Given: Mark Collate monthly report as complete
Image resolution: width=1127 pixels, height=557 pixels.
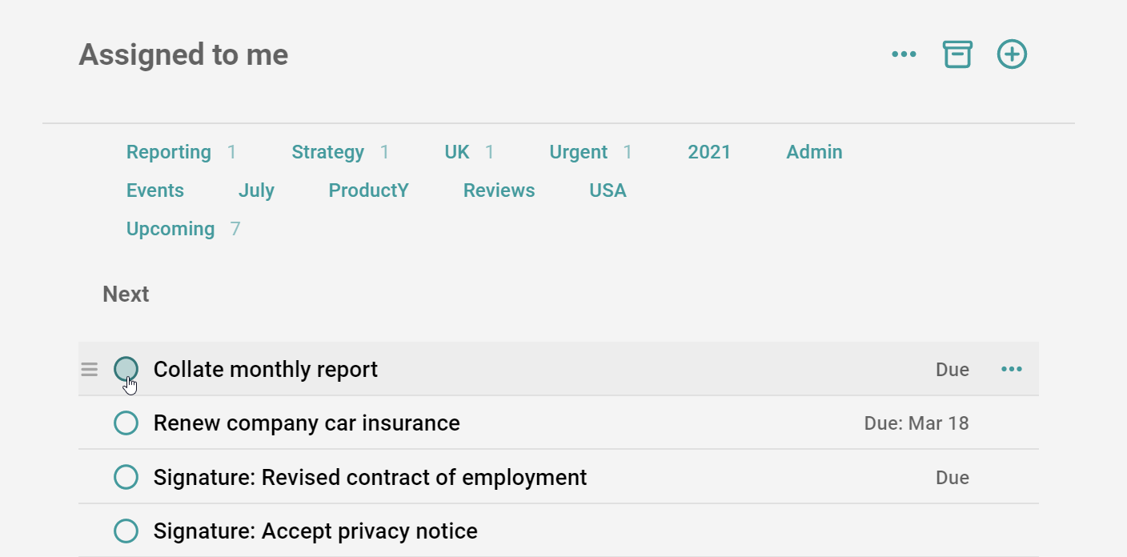Looking at the screenshot, I should tap(126, 369).
